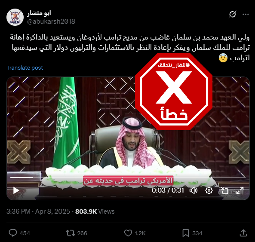Click the video progress bar
This screenshot has height=242, width=255.
[128, 178]
